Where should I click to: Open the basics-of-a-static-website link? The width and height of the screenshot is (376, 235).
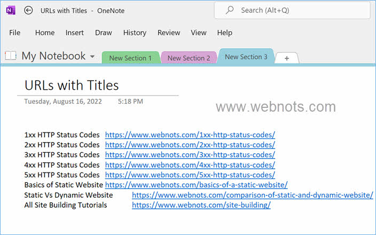pos(196,185)
